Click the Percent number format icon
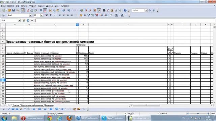216x121 pixels. pos(85,15)
